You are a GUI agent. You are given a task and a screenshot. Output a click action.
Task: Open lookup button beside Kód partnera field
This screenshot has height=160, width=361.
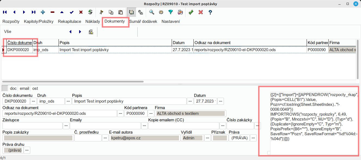151,113
